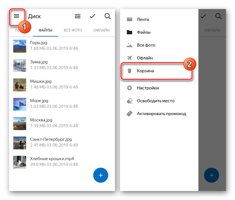
Task: Tap the gear icon beside Настройки
Action: (129, 88)
